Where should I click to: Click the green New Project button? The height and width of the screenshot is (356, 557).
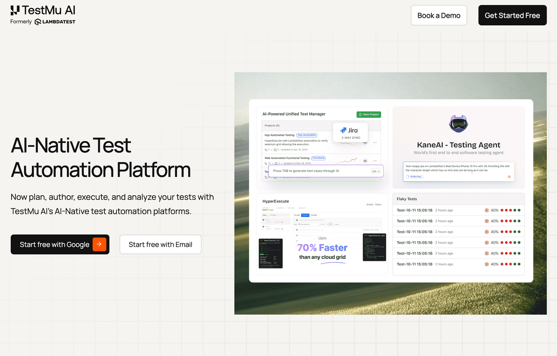pyautogui.click(x=369, y=114)
